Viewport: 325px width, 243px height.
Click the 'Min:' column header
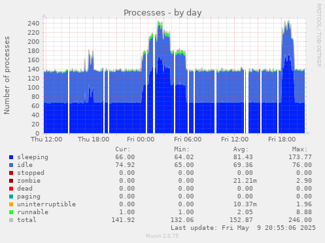pos(182,149)
